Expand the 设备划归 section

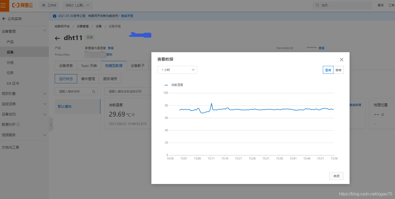tap(45, 114)
